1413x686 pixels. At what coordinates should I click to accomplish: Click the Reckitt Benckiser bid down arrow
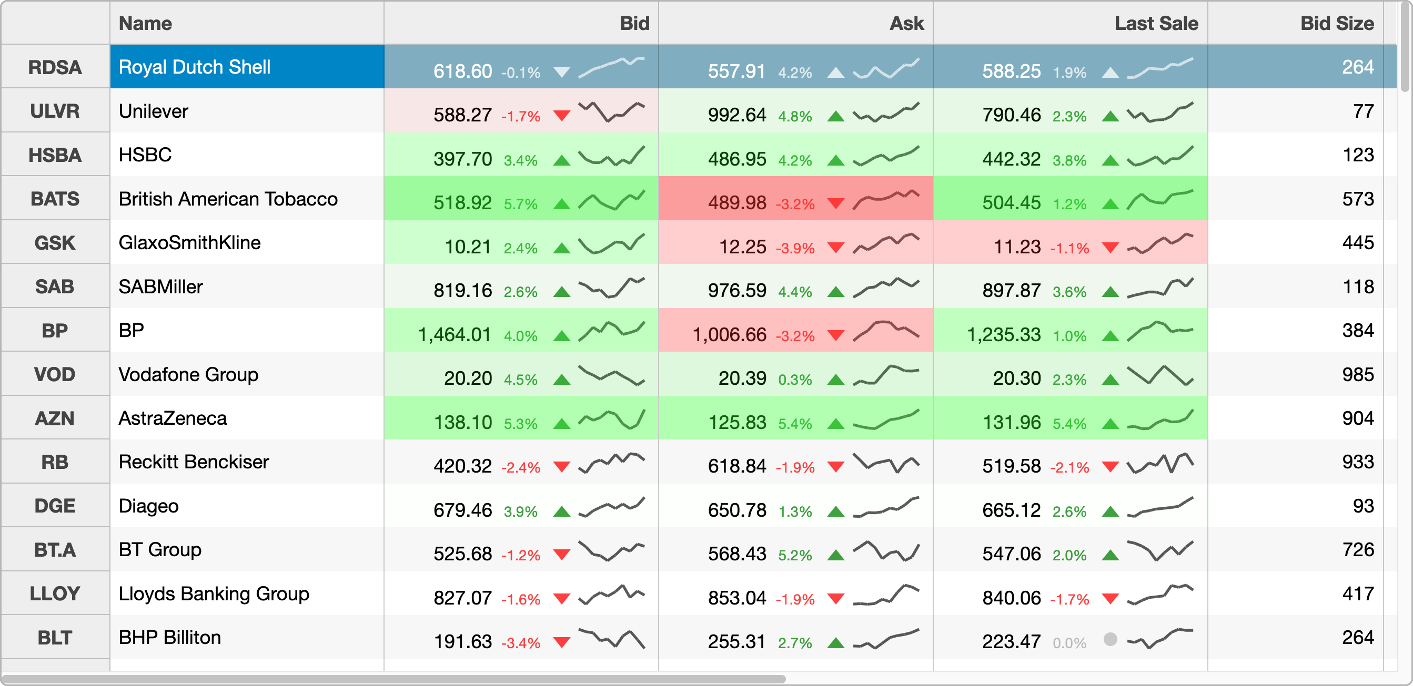(x=562, y=467)
